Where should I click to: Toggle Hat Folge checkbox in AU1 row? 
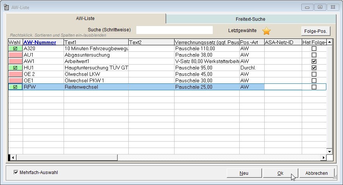pyautogui.click(x=314, y=55)
